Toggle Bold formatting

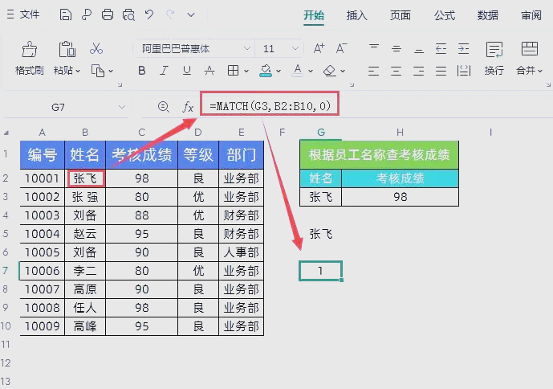(x=142, y=71)
